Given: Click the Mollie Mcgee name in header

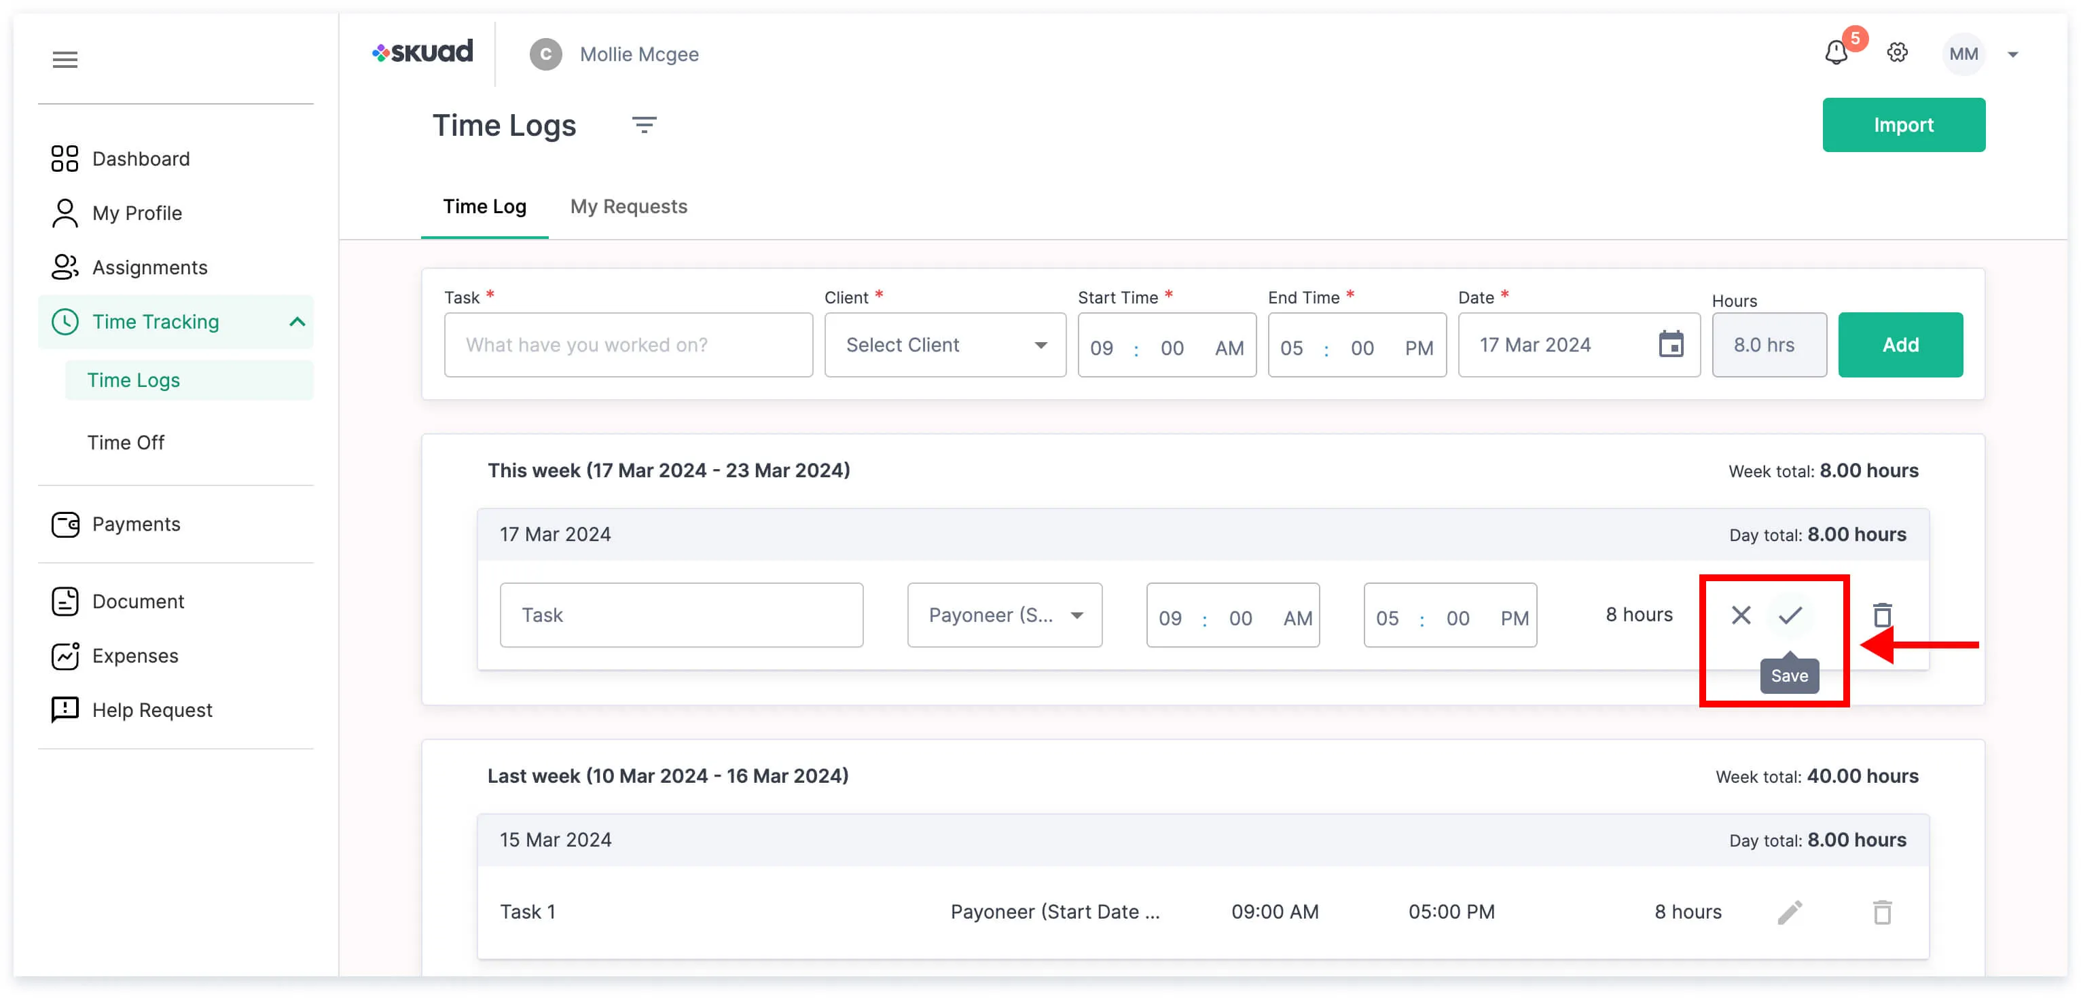Looking at the screenshot, I should (639, 54).
